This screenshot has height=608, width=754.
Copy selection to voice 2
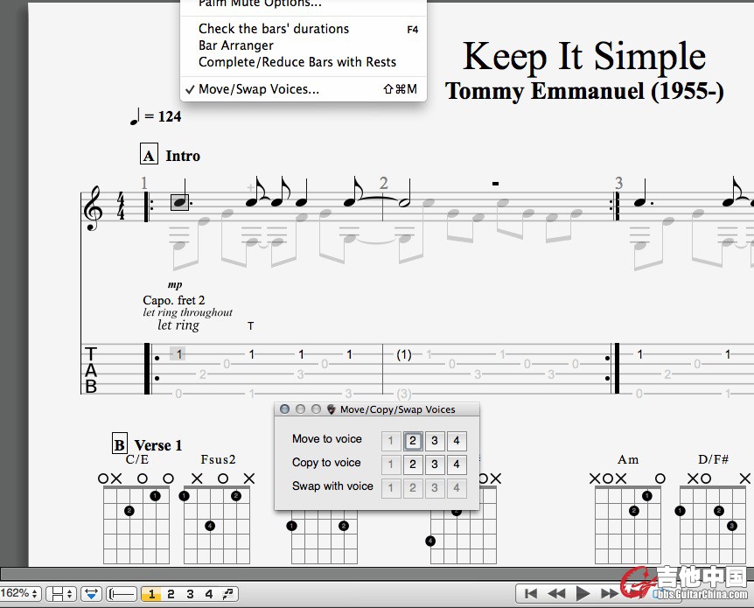point(413,465)
